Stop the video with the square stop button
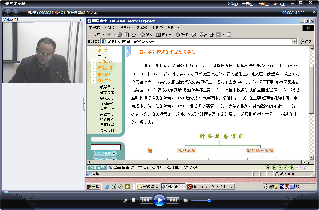 coord(133,200)
